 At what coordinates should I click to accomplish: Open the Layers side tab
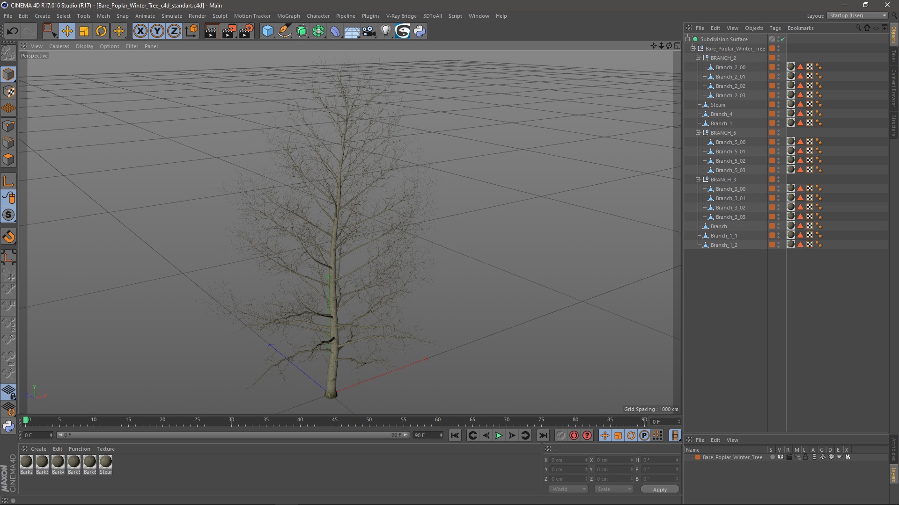click(894, 474)
